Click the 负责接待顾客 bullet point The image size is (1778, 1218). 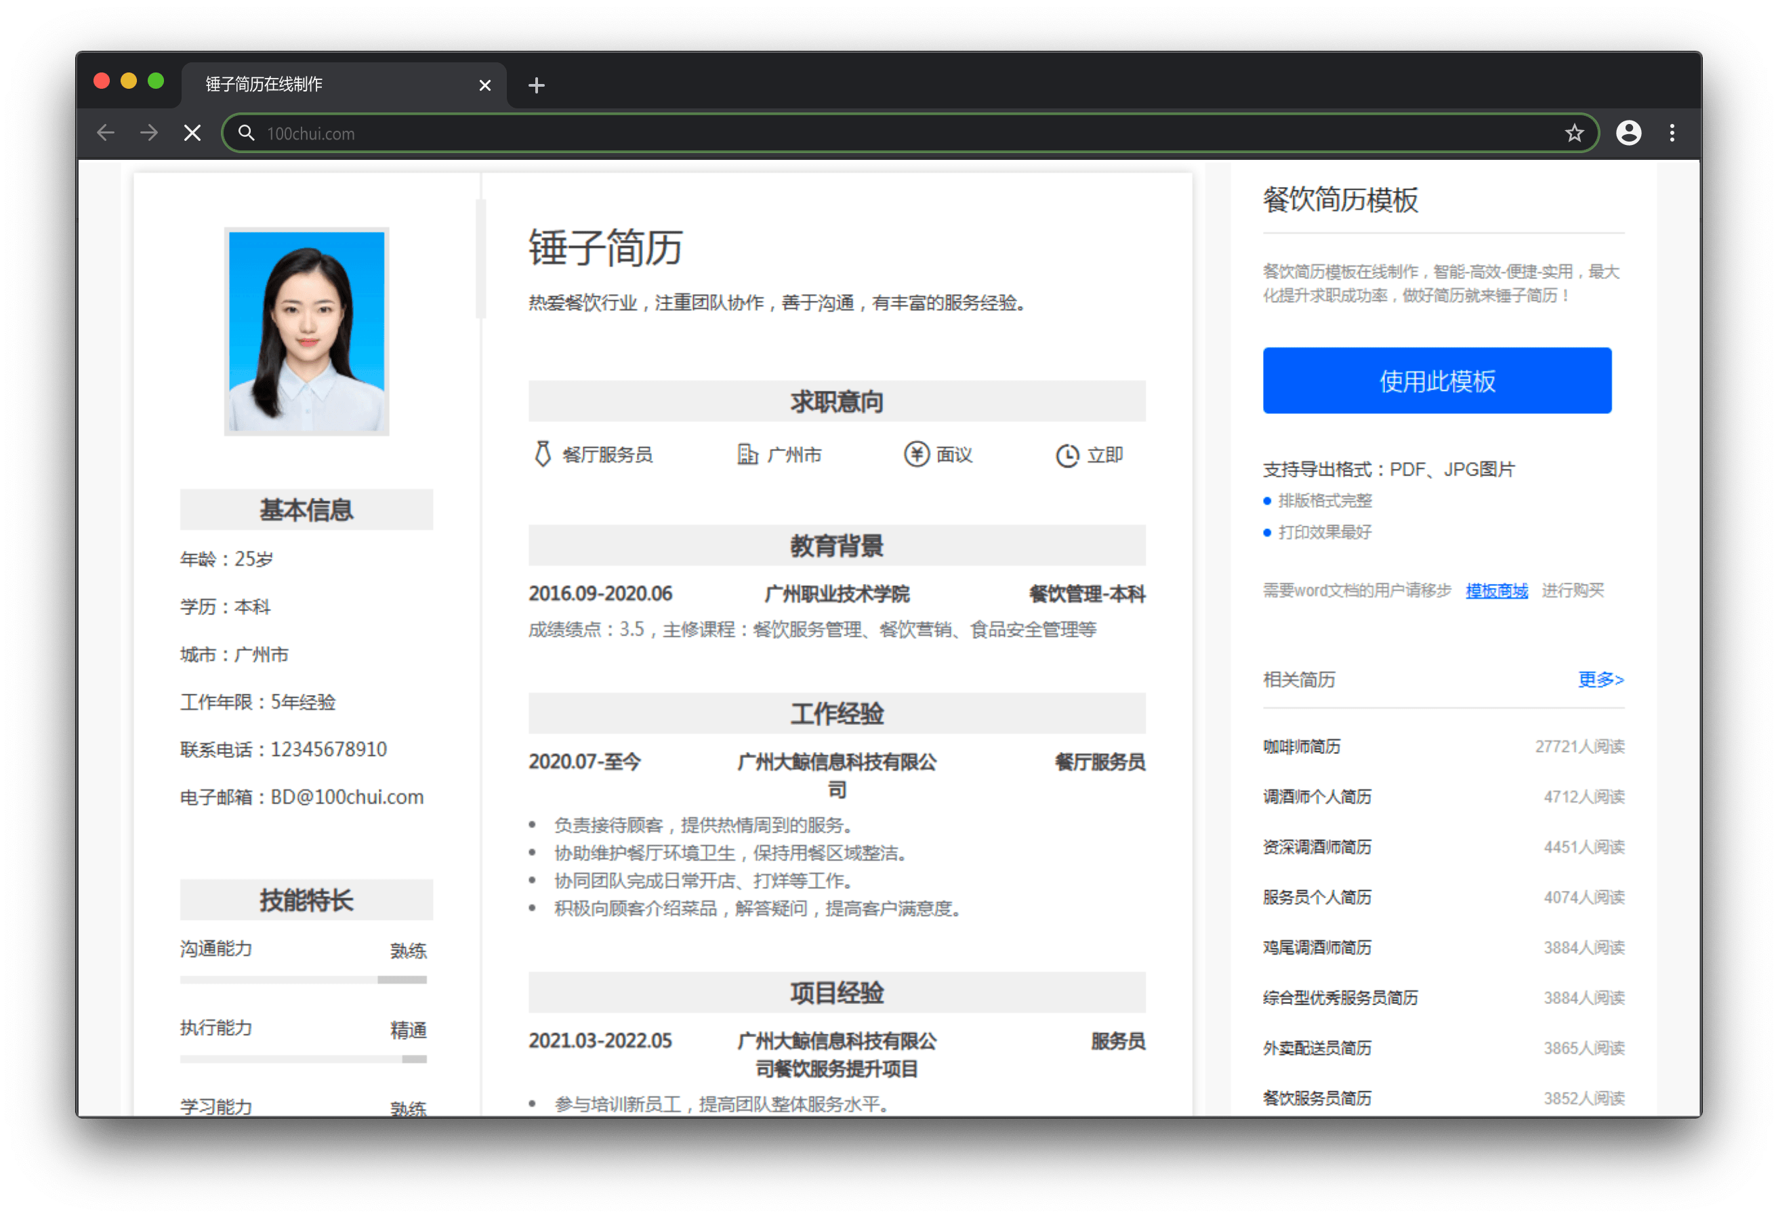point(703,824)
